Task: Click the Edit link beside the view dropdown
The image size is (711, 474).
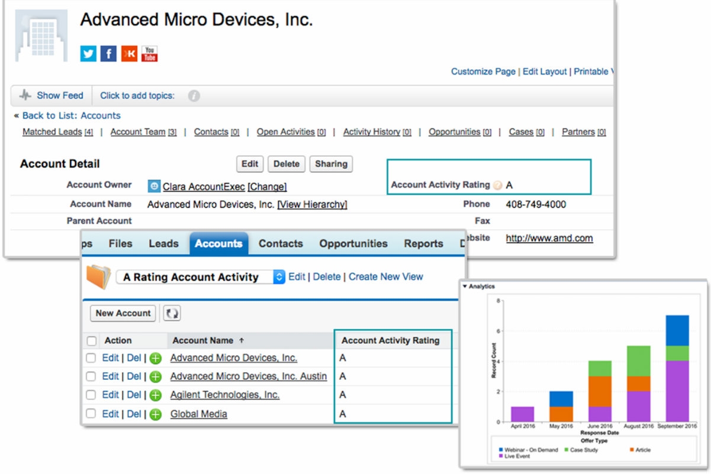Action: coord(297,276)
